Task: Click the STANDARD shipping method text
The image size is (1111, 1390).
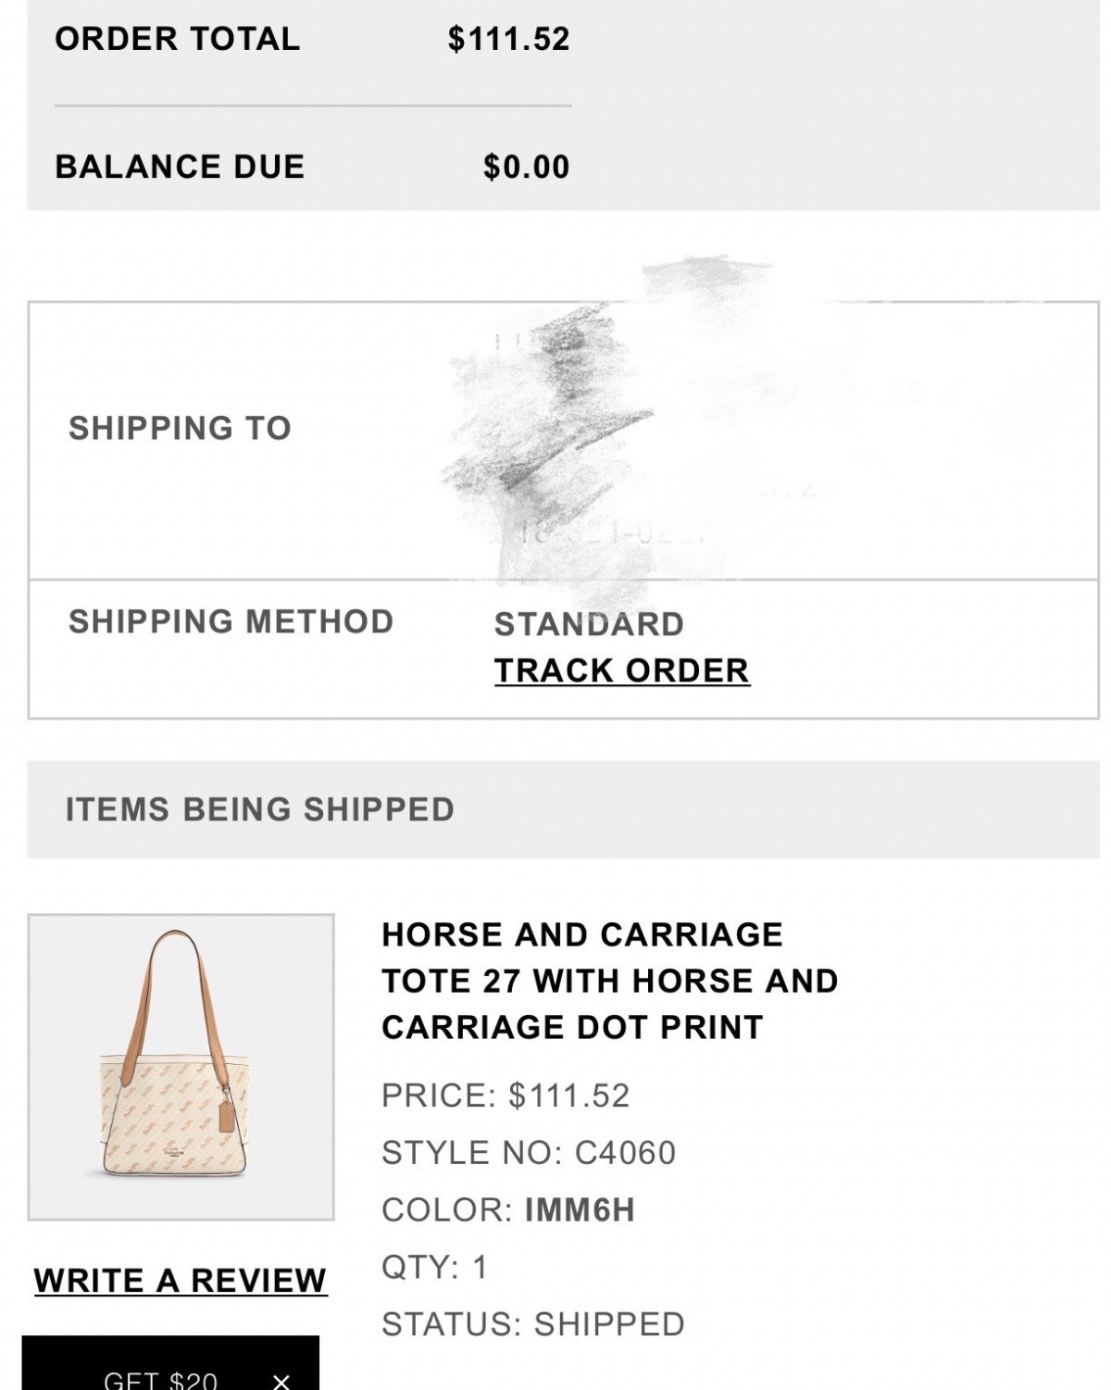Action: pyautogui.click(x=589, y=624)
